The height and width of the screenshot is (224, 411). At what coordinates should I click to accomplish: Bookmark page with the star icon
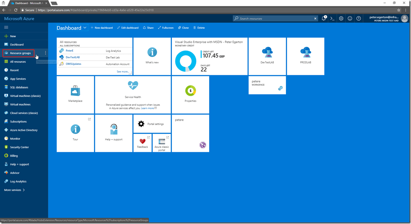click(399, 10)
